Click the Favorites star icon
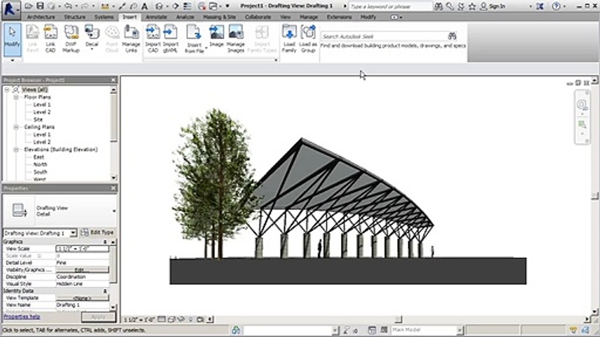600x337 pixels. [x=472, y=6]
